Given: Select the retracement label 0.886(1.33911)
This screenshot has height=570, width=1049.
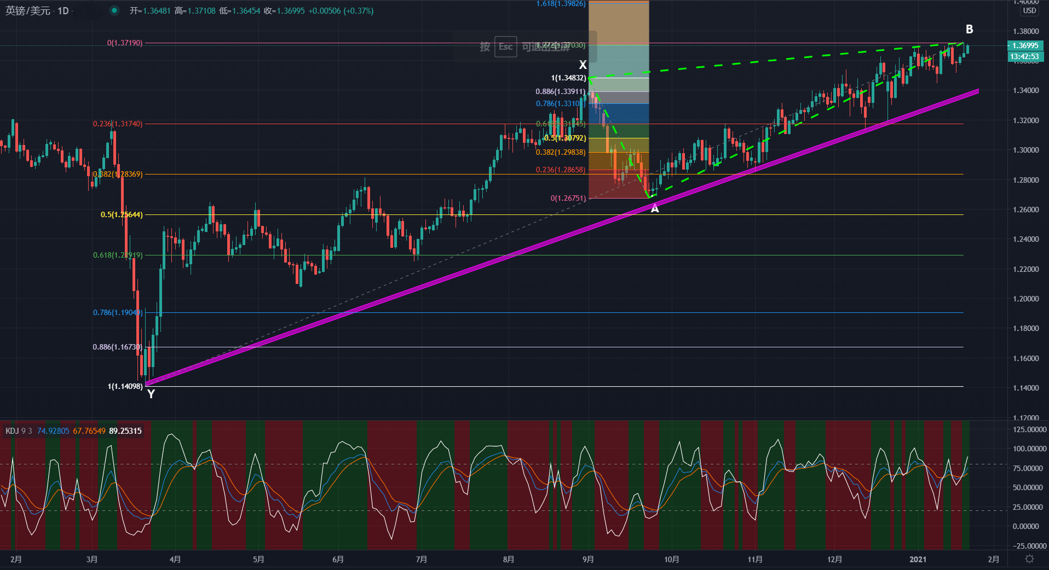Looking at the screenshot, I should [561, 91].
